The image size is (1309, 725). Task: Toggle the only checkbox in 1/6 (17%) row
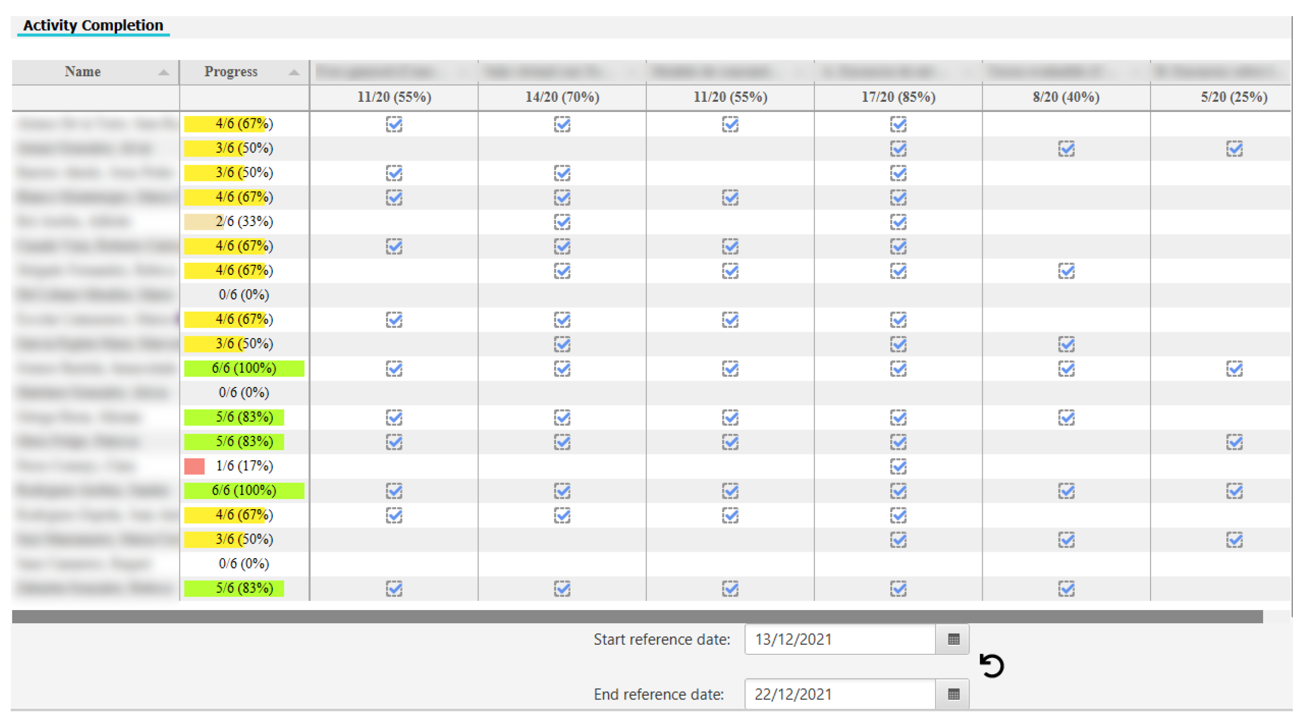point(898,466)
